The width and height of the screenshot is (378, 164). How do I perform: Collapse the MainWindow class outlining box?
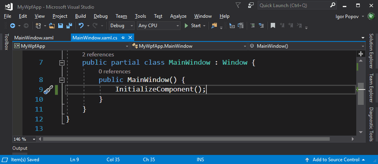[62, 63]
